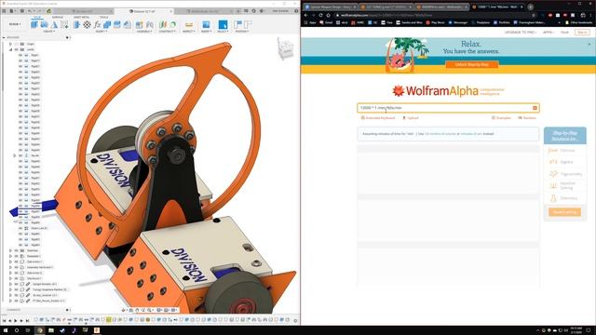The width and height of the screenshot is (596, 335).
Task: Reload the WolframAlpha page in Chrome
Action: (320, 15)
